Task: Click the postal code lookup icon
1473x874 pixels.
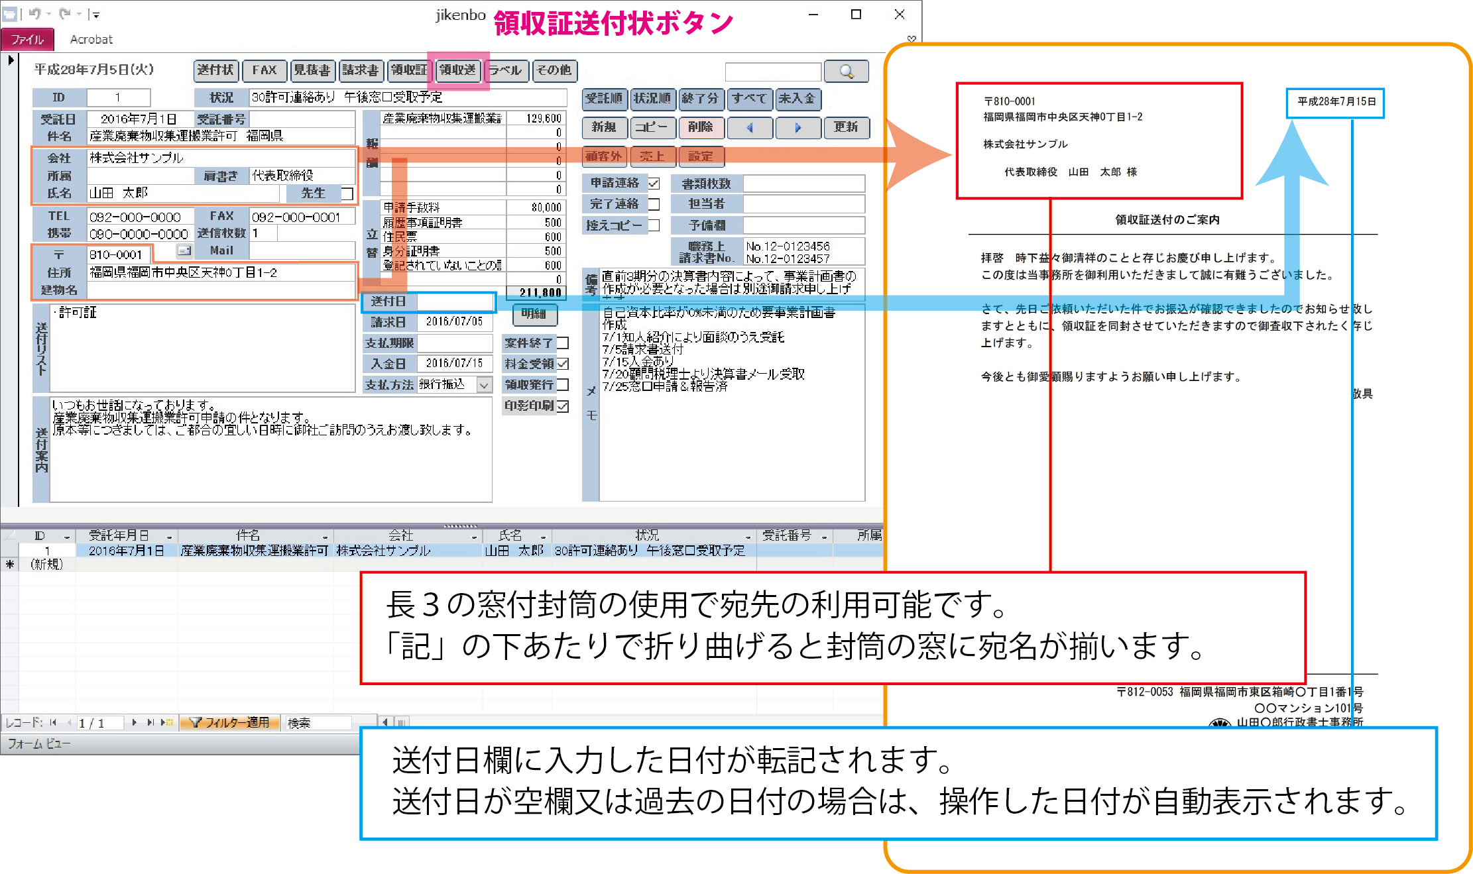Action: pos(184,250)
